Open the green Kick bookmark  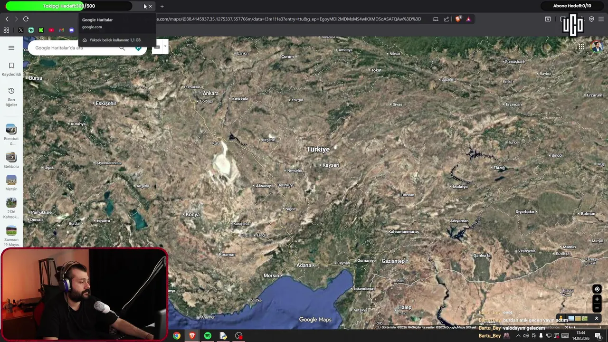[x=41, y=30]
